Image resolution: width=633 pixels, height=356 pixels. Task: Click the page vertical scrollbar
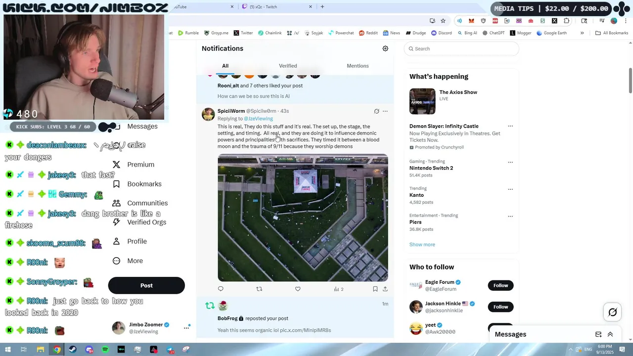[x=631, y=80]
